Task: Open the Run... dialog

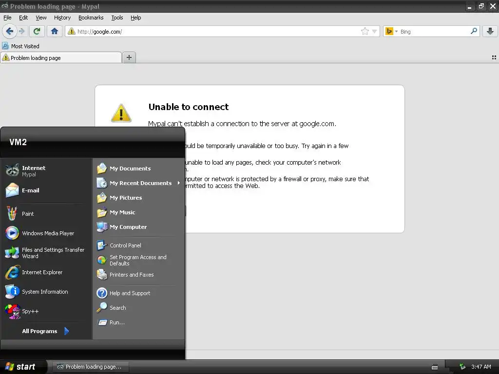Action: coord(139,322)
